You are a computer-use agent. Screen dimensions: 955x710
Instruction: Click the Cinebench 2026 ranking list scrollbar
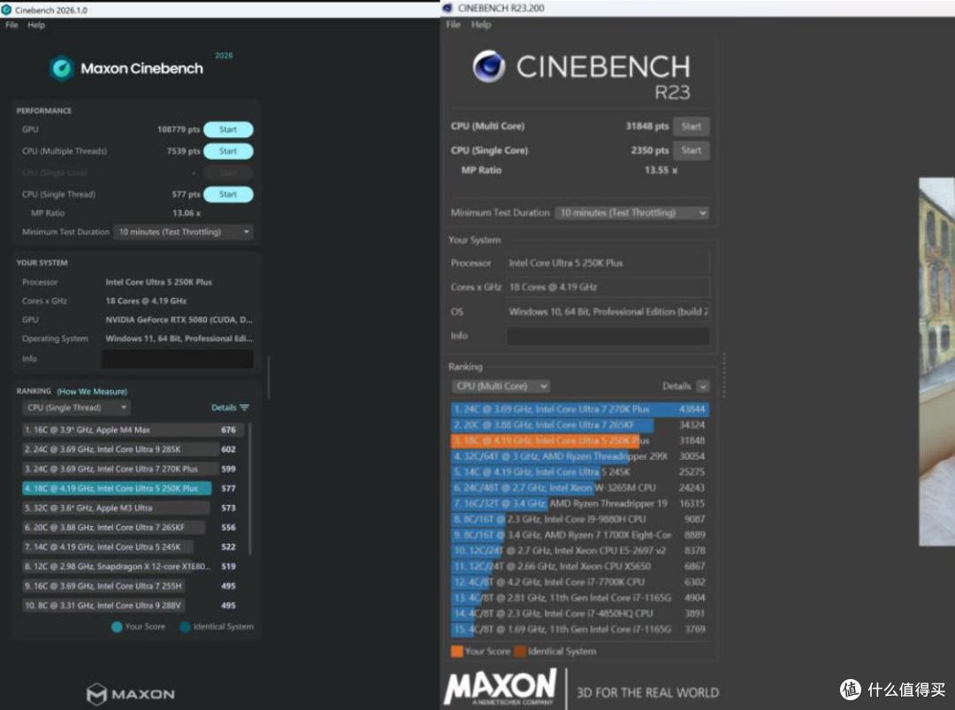point(249,489)
